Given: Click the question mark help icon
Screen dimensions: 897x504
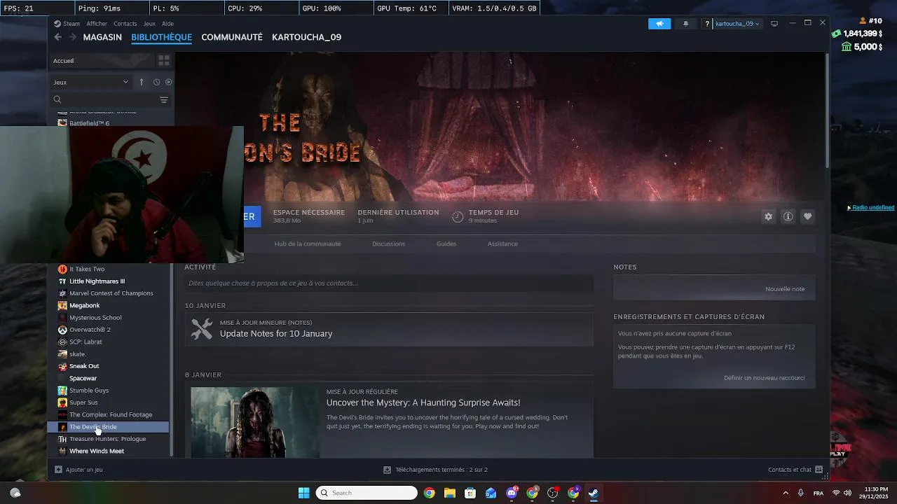Looking at the screenshot, I should click(707, 23).
